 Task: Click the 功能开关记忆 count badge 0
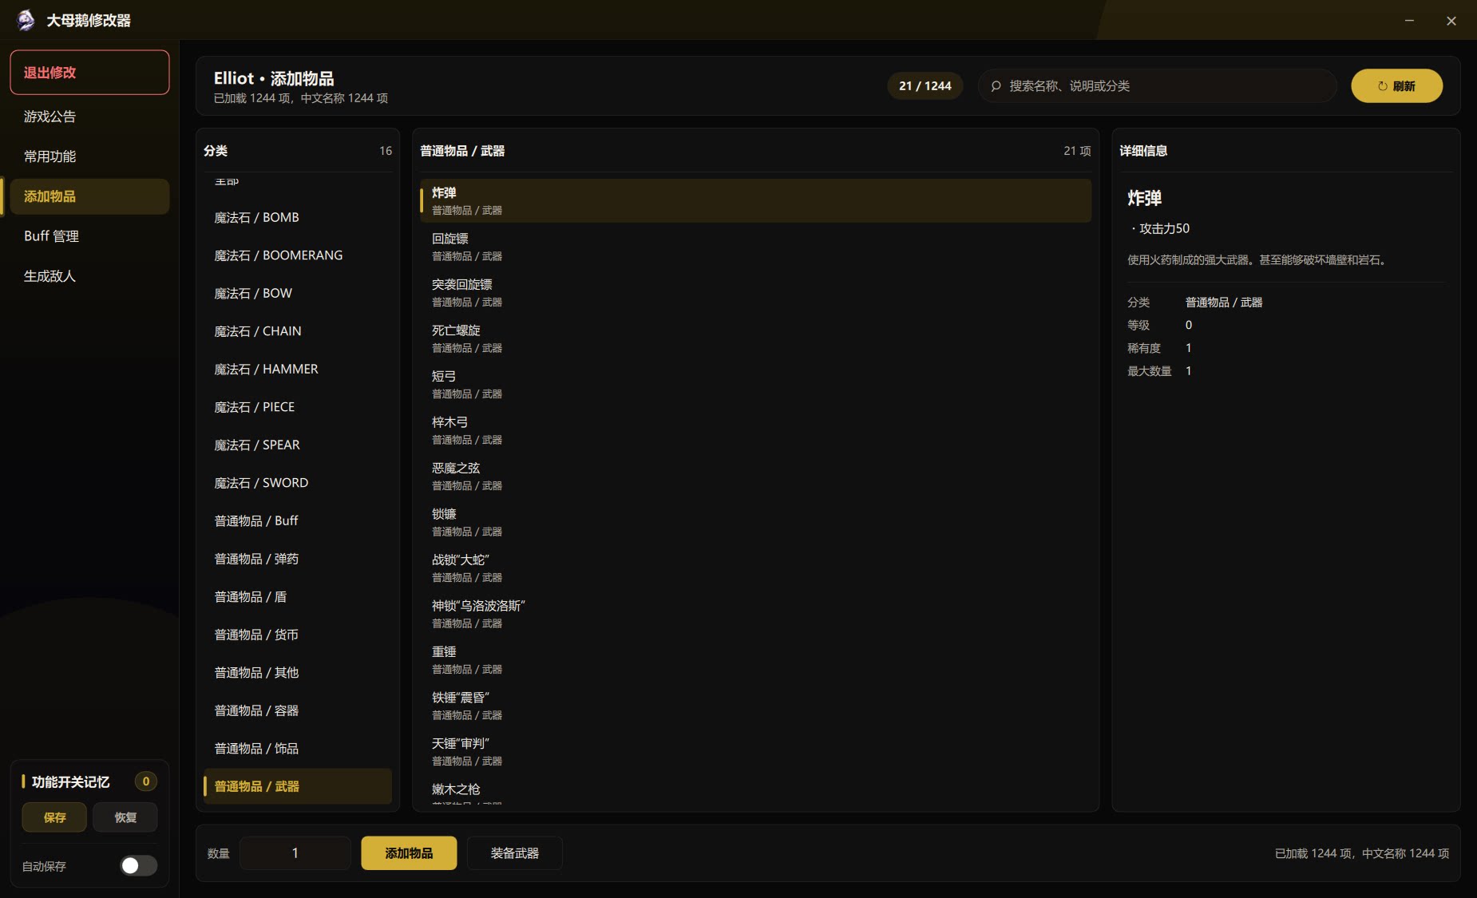(x=145, y=781)
